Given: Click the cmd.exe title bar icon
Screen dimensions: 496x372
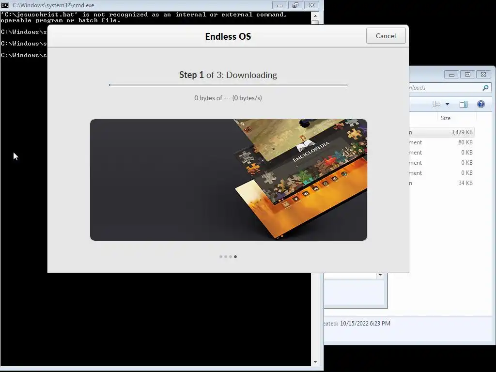Looking at the screenshot, I should (5, 5).
